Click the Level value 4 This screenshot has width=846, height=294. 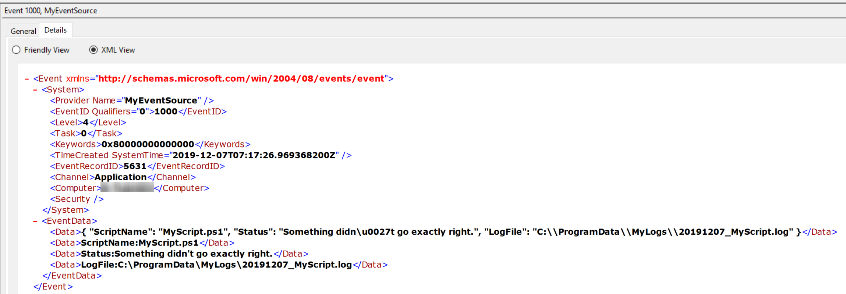[x=86, y=123]
